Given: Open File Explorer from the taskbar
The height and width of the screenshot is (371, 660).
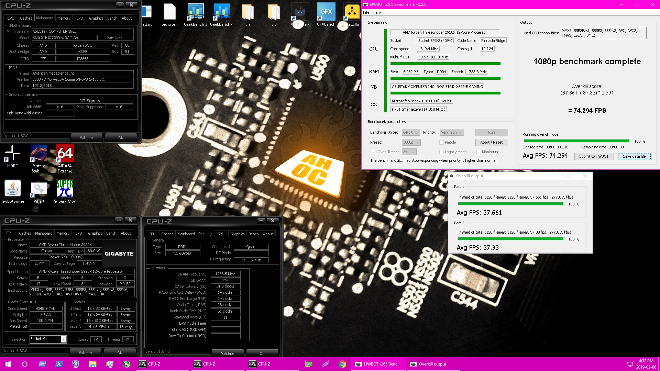Looking at the screenshot, I should [92, 364].
